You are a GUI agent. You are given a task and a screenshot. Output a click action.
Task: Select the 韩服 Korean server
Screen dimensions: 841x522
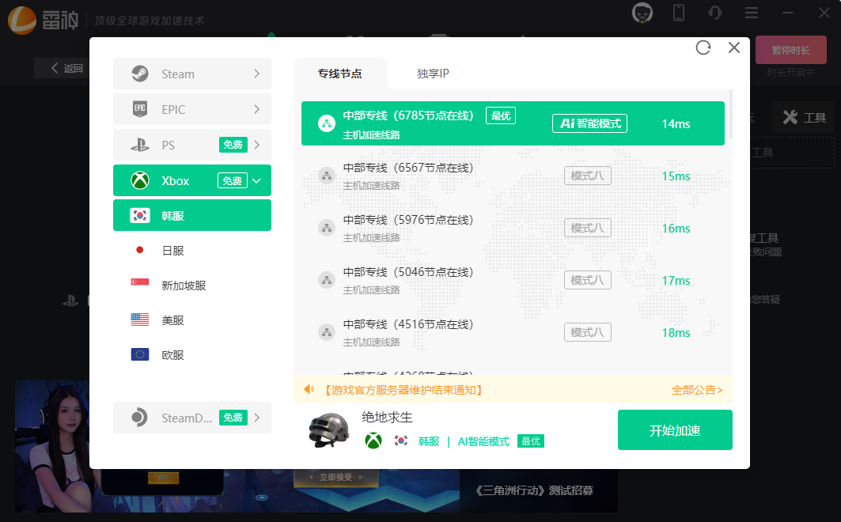click(192, 215)
